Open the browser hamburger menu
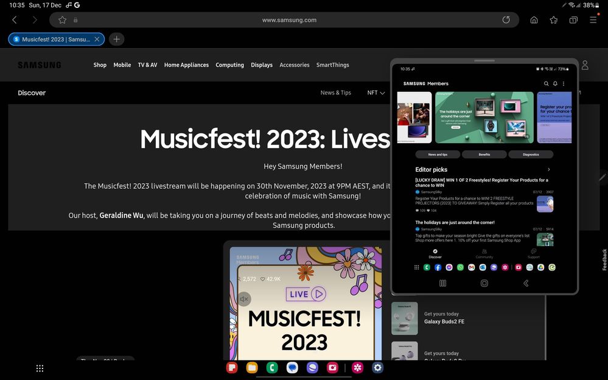The image size is (608, 380). click(x=593, y=20)
